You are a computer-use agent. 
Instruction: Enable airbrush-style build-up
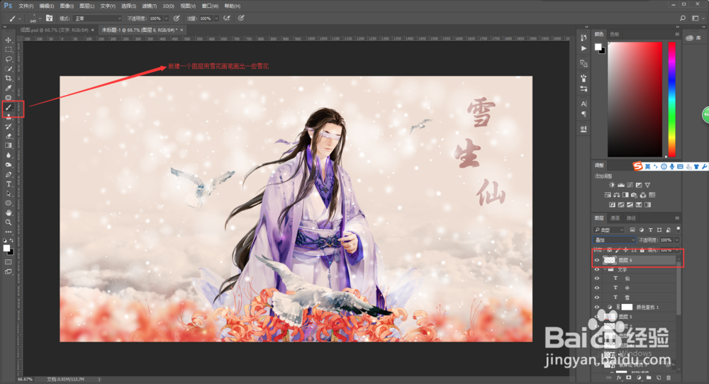[x=227, y=18]
